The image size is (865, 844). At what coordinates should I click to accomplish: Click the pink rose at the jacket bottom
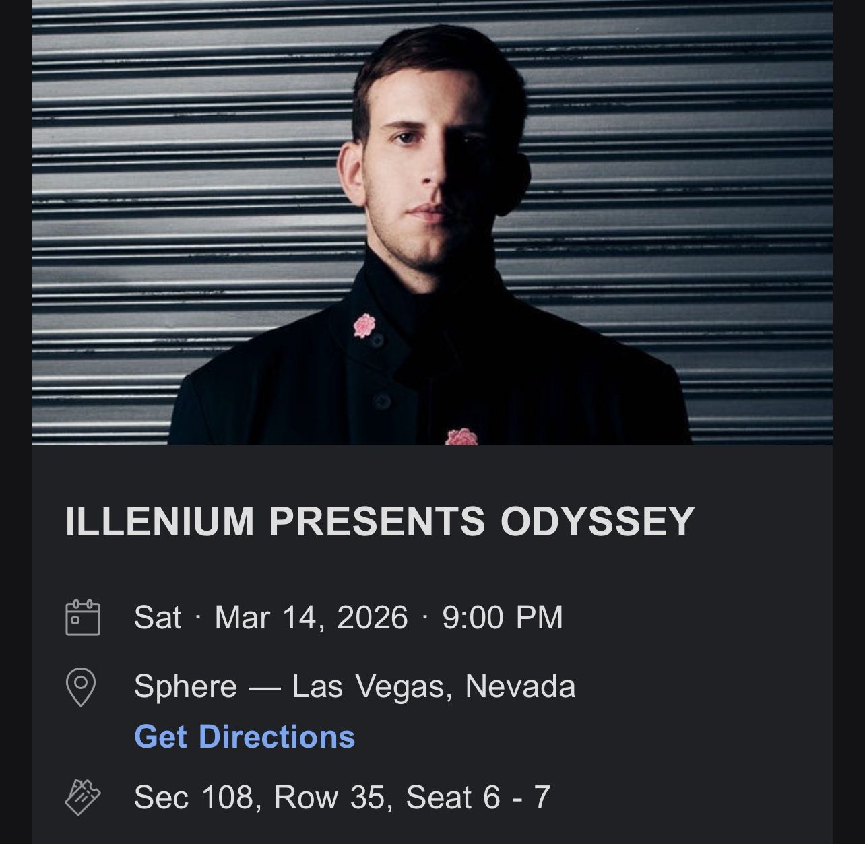[461, 437]
